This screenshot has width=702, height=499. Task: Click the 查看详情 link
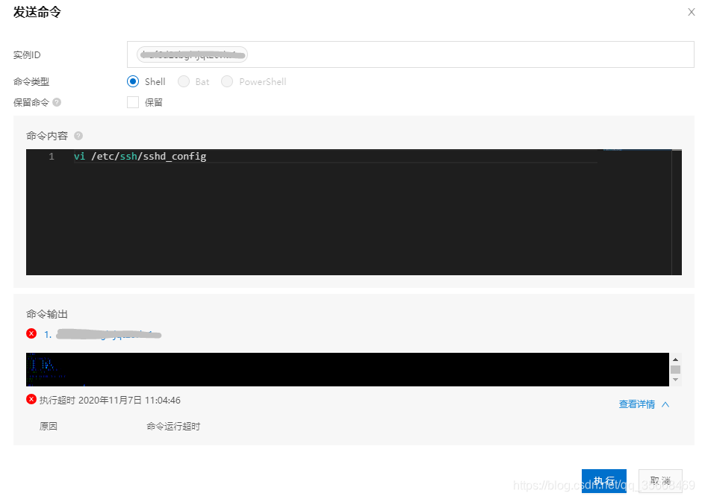636,404
